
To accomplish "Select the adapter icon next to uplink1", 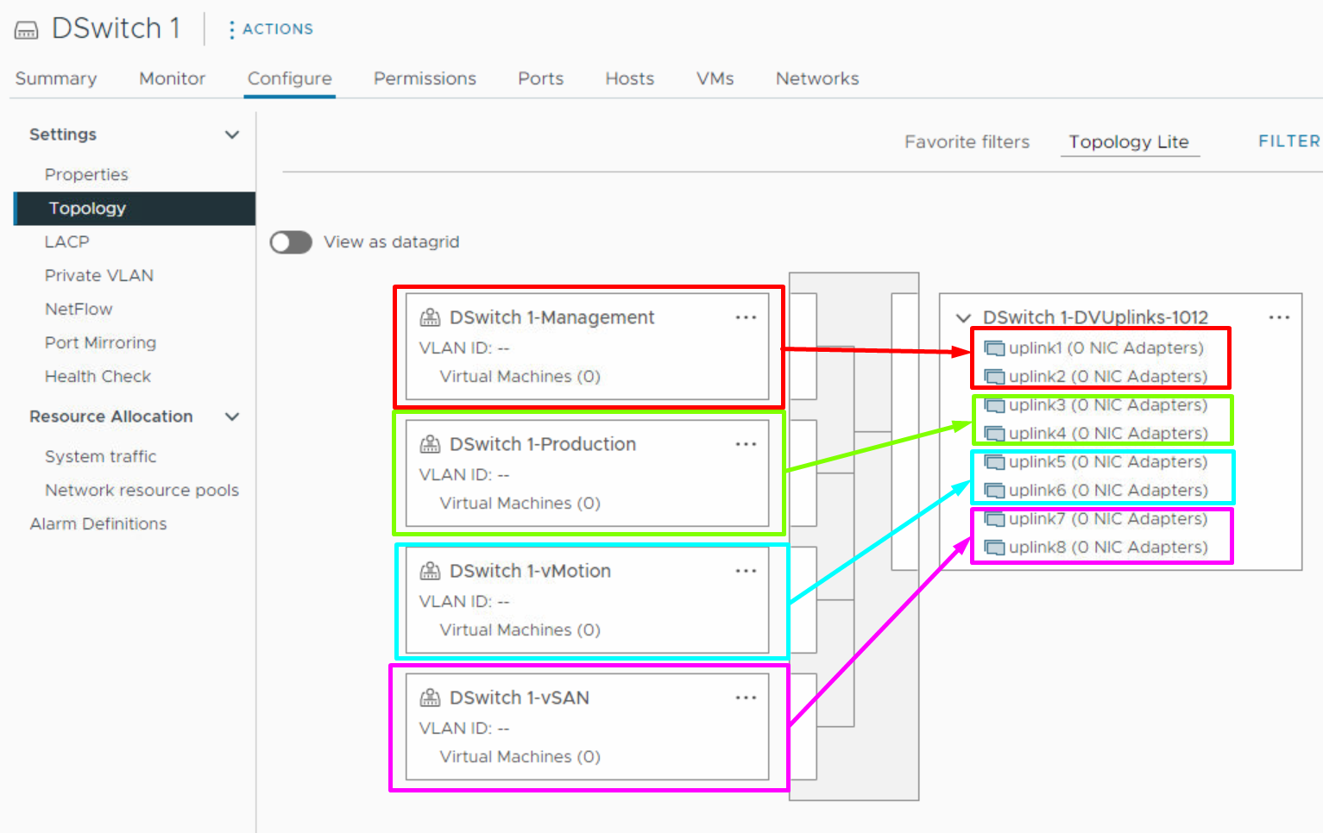I will point(992,348).
